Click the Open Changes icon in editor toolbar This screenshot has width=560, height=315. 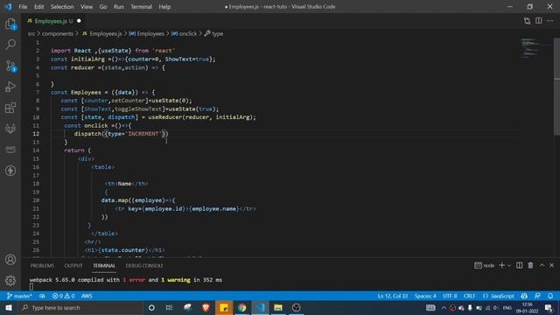527,21
